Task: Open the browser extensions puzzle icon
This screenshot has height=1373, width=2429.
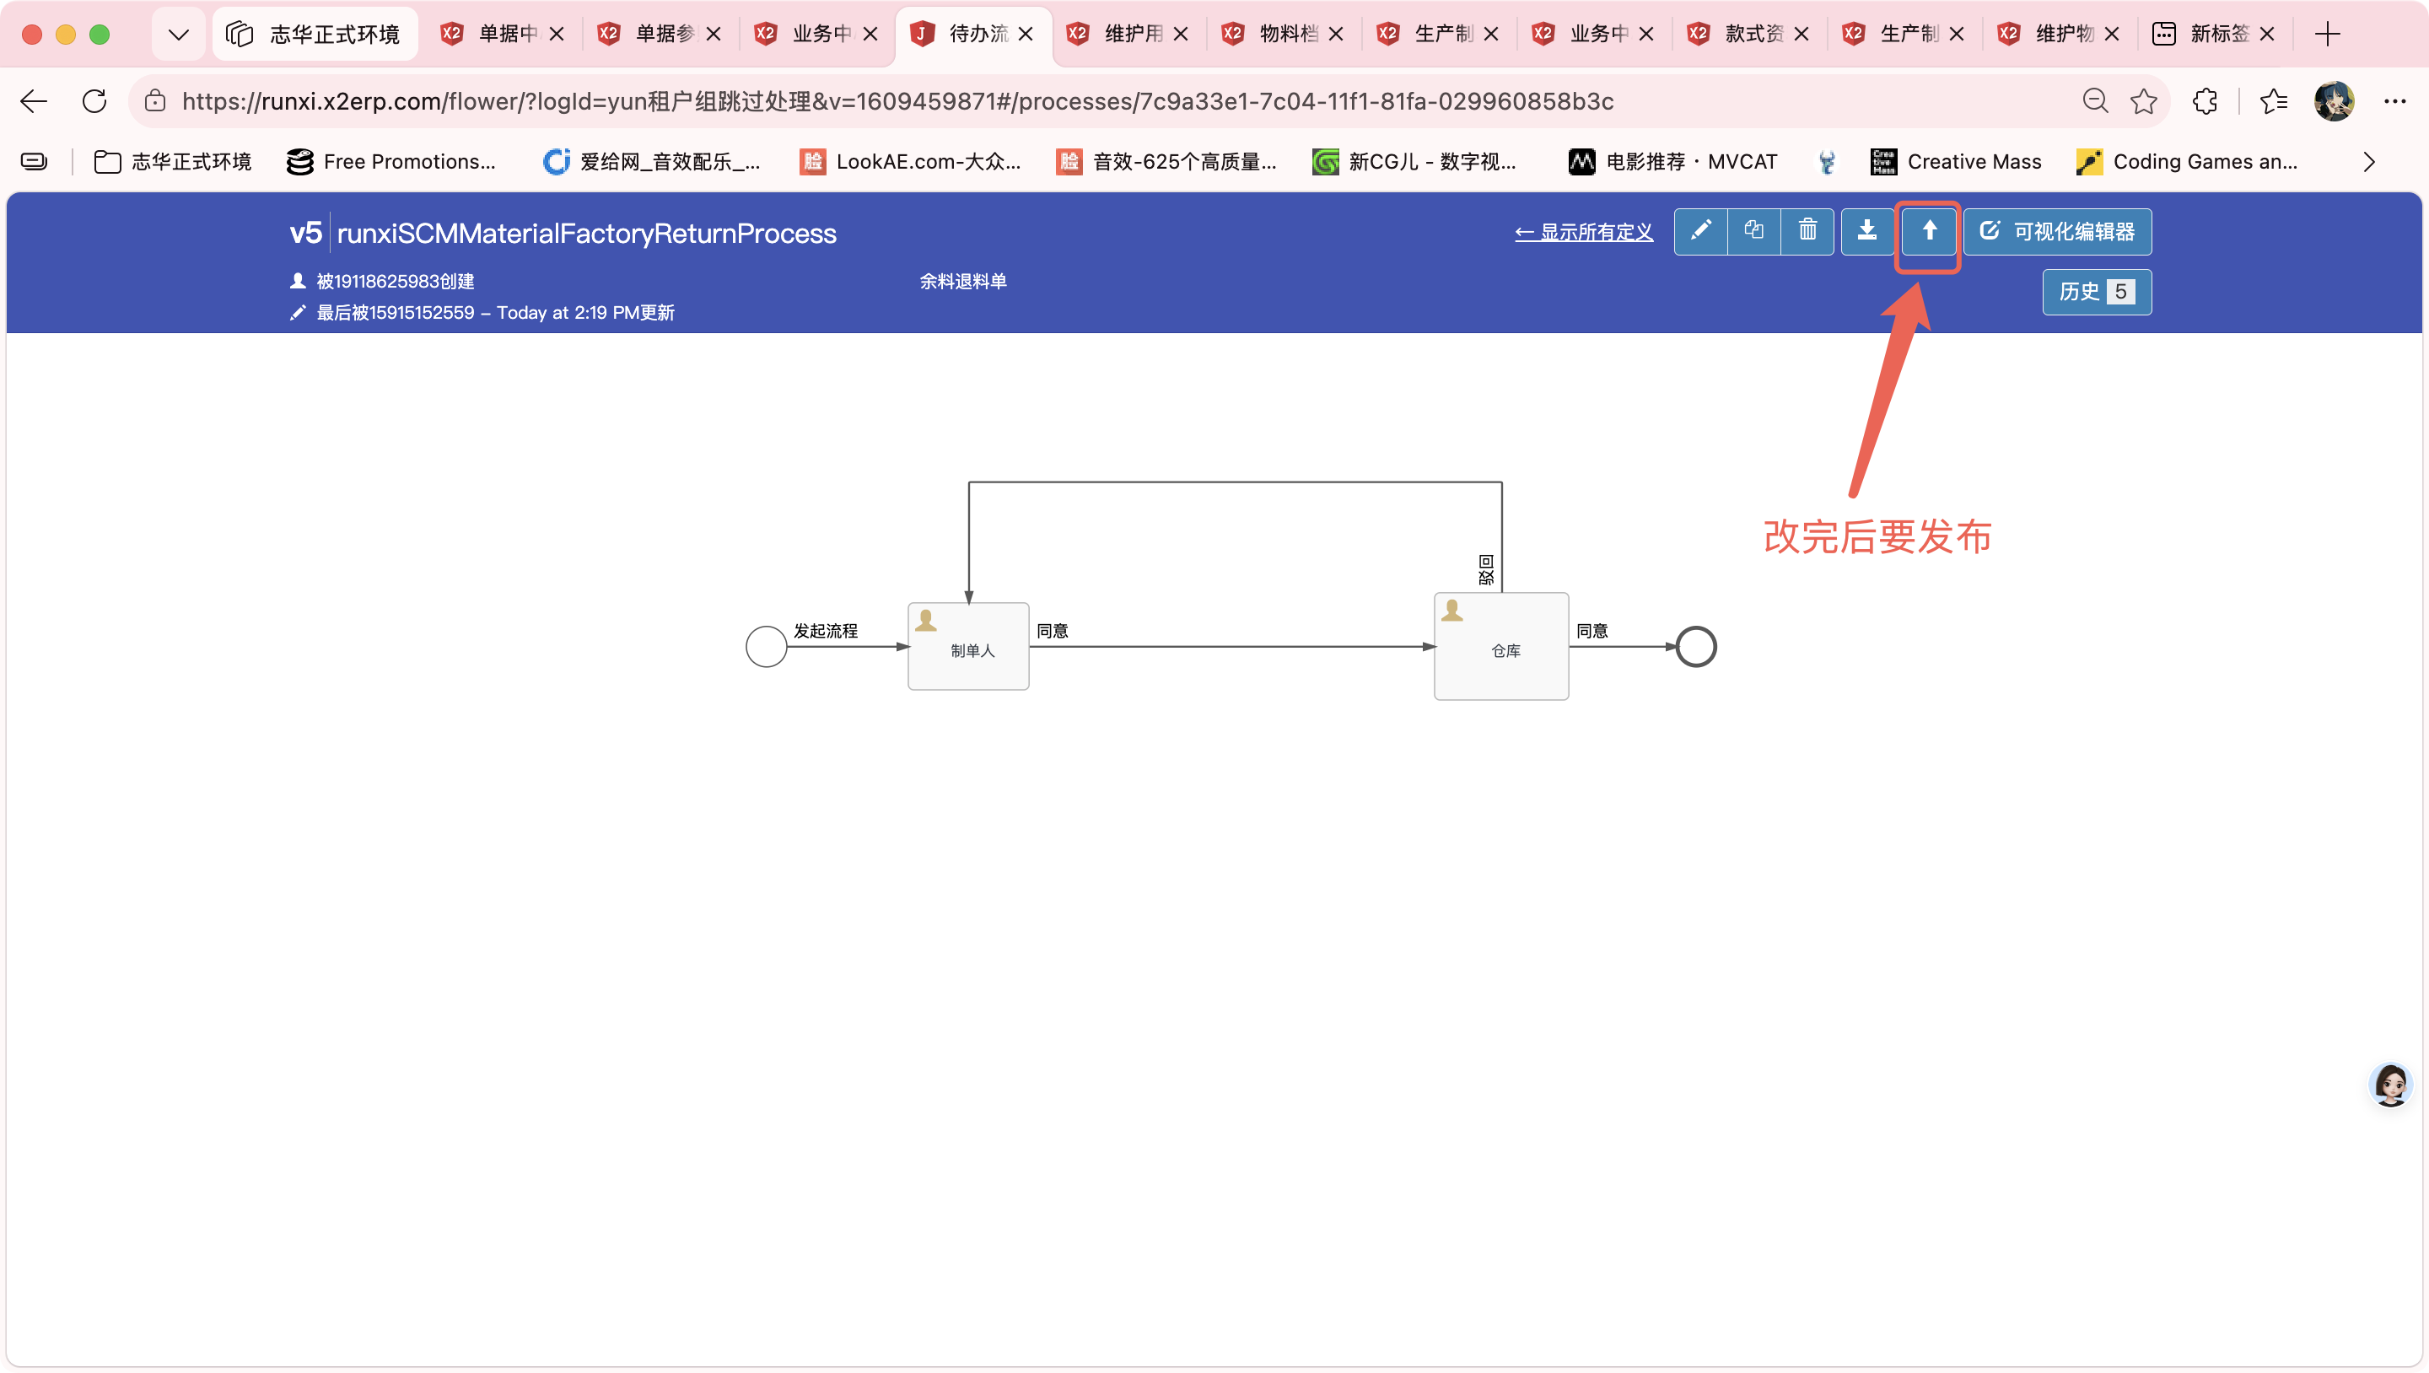Action: (x=2205, y=101)
